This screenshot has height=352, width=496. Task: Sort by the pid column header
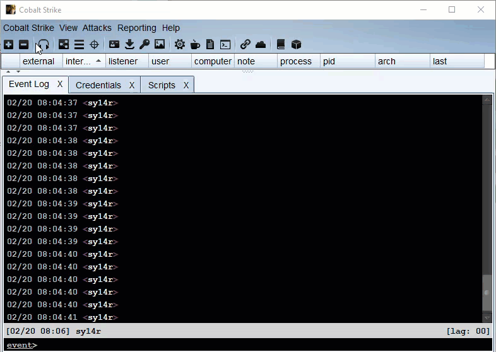[348, 61]
